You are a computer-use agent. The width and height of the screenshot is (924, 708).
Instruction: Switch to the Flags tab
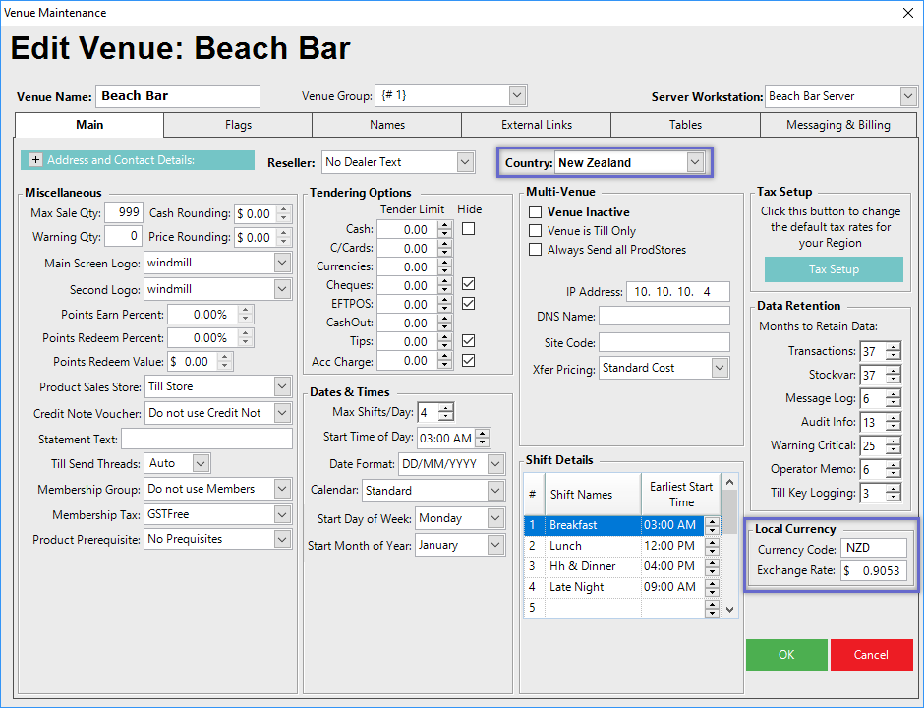click(238, 125)
